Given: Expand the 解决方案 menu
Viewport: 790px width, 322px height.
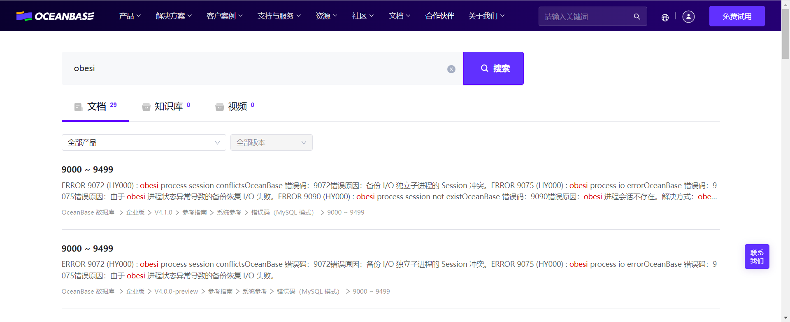Looking at the screenshot, I should [174, 16].
